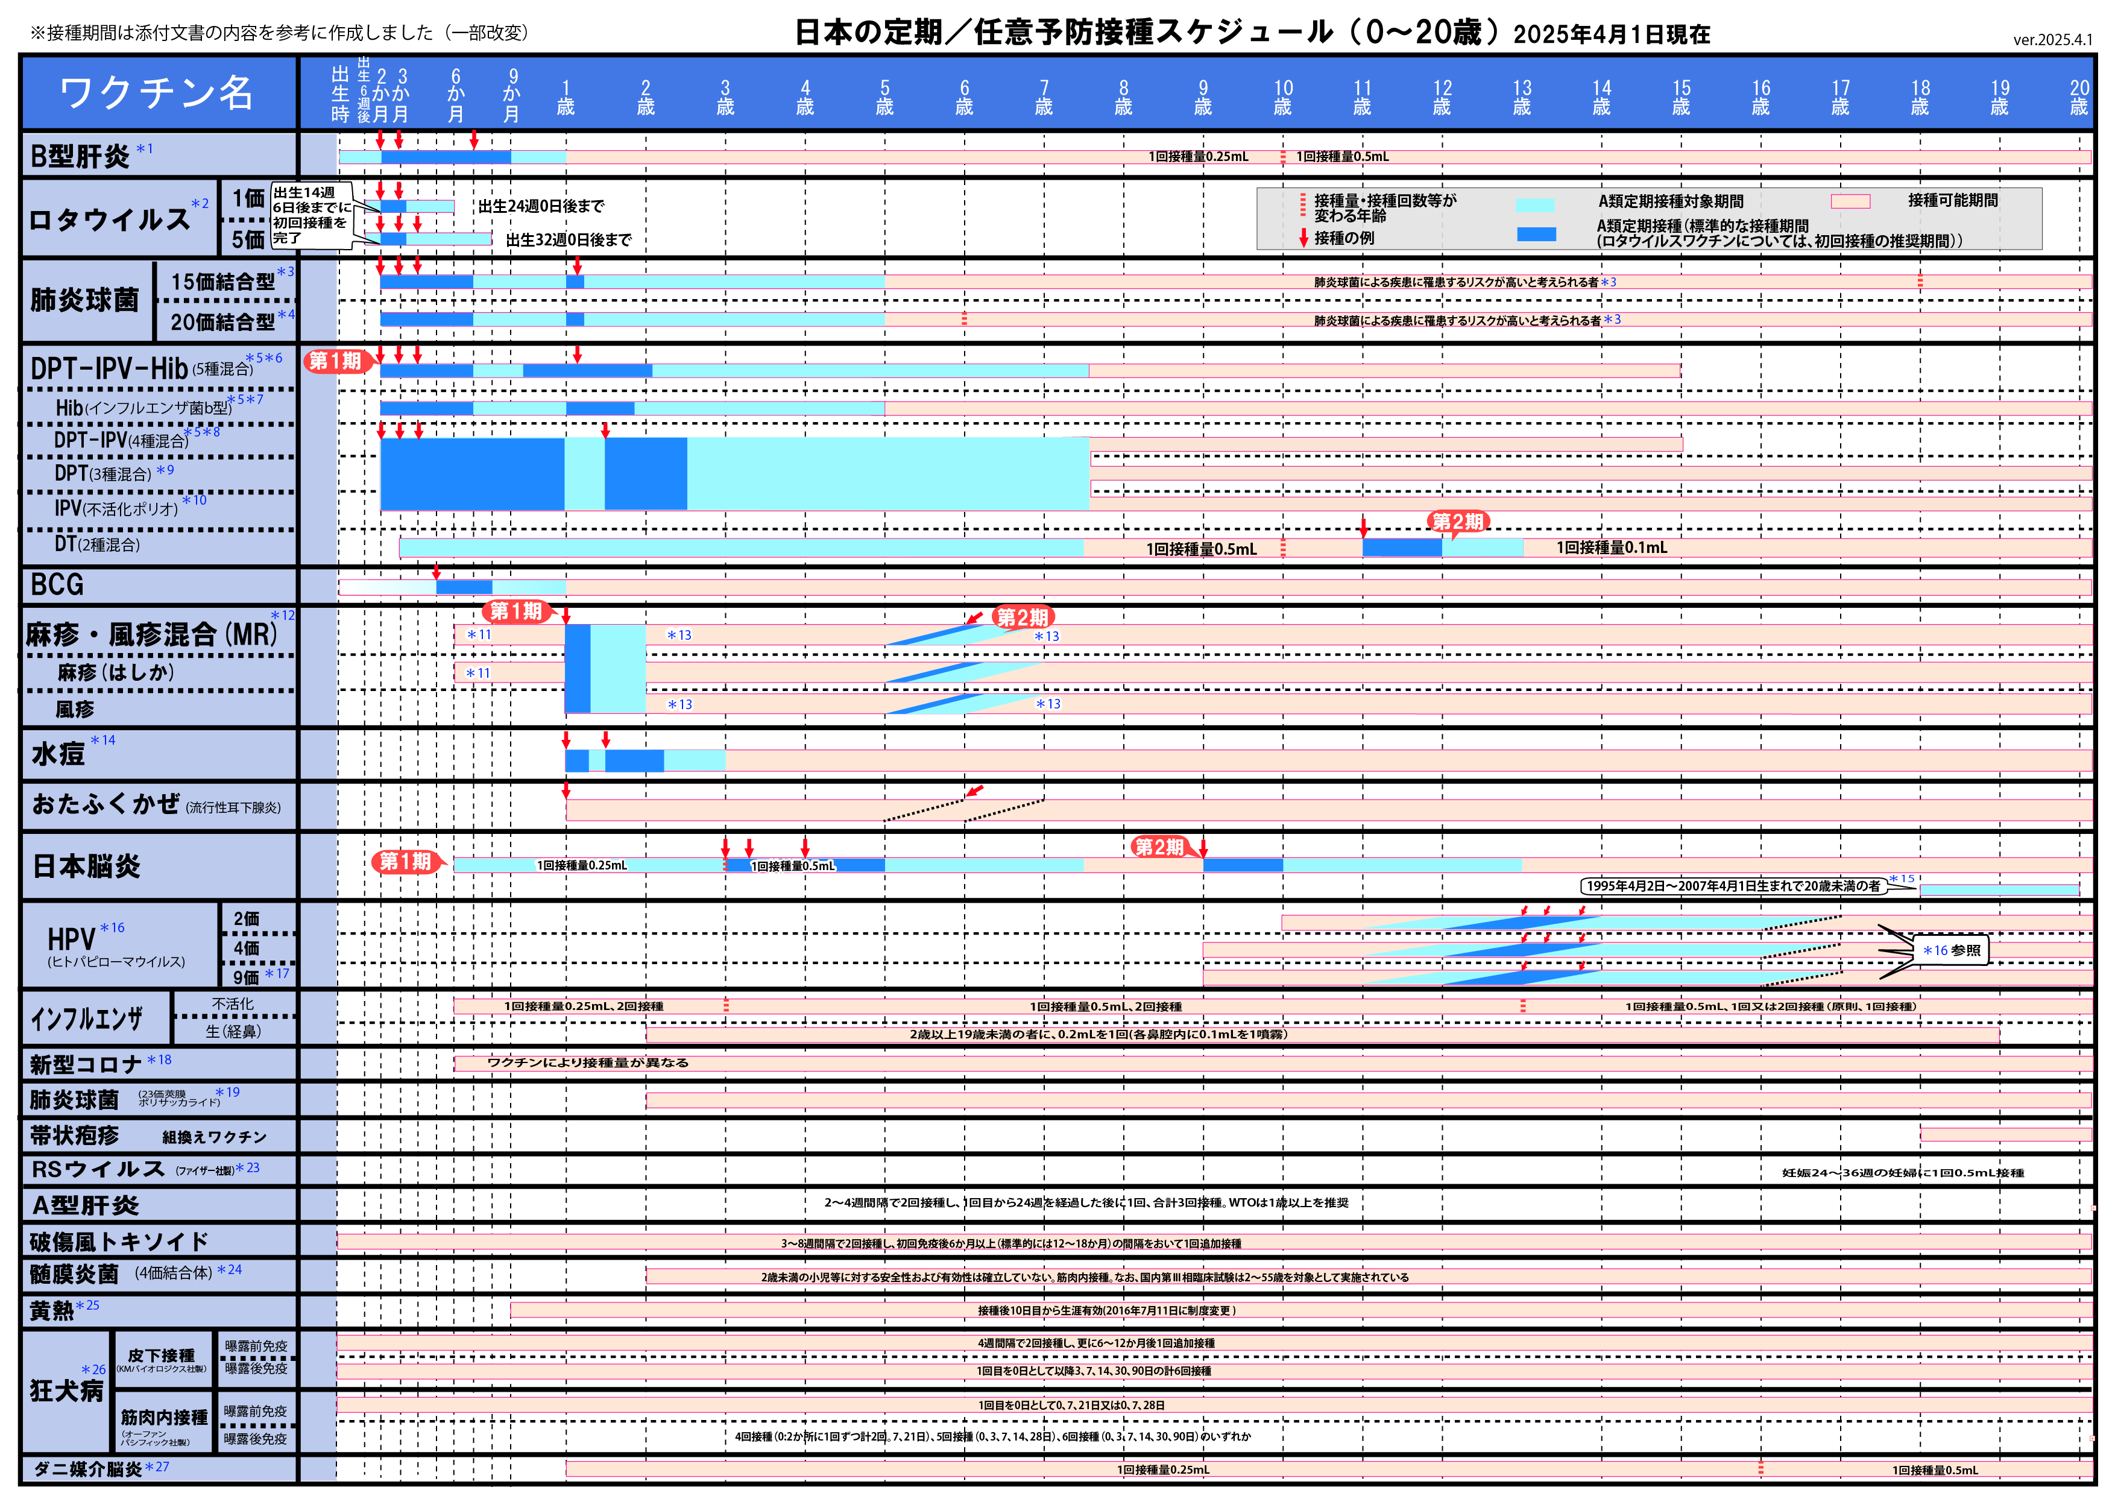Click the 10歳 age column header
This screenshot has width=2115, height=1496.
(1283, 96)
